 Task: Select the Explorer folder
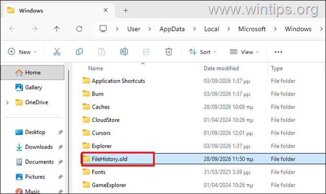pyautogui.click(x=102, y=146)
